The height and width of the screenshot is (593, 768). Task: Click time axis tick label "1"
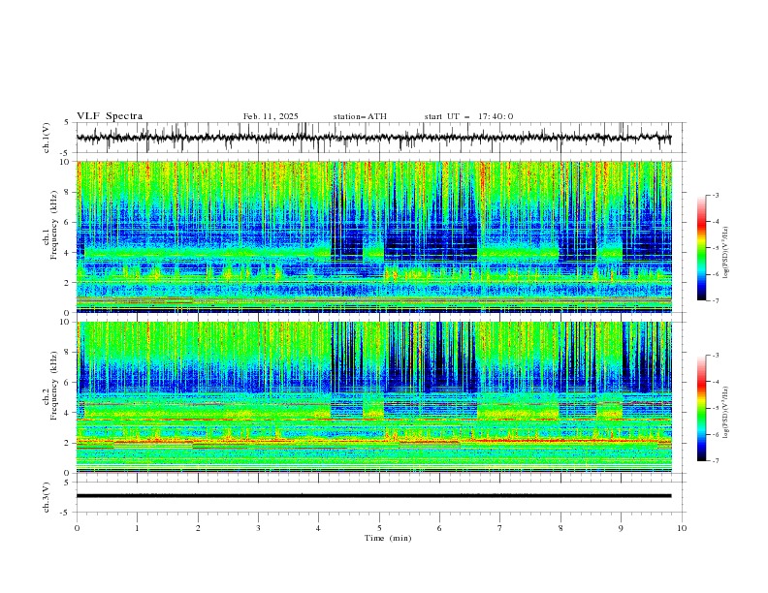click(137, 528)
